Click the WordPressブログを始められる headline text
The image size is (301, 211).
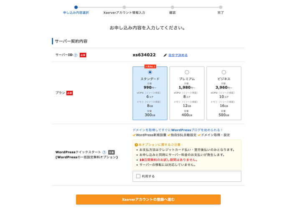(x=178, y=130)
